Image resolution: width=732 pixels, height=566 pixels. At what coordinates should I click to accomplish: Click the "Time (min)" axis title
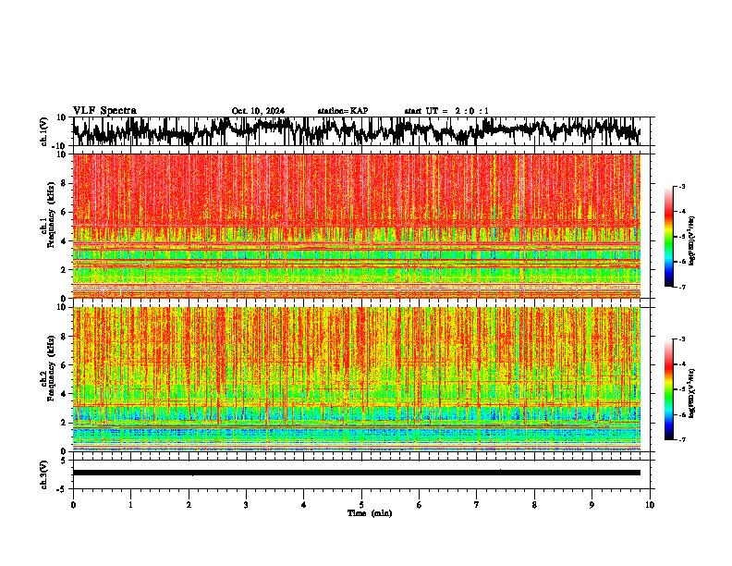tap(370, 513)
